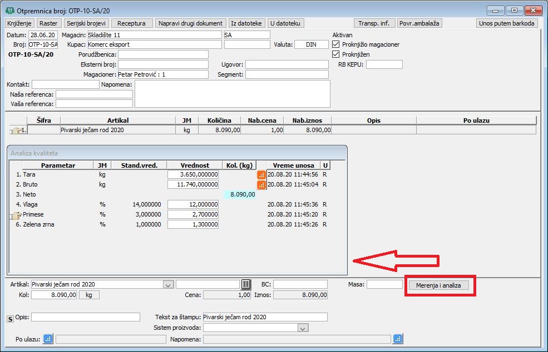Click the blue lookup icon beside bottom Napomena

pos(398,339)
